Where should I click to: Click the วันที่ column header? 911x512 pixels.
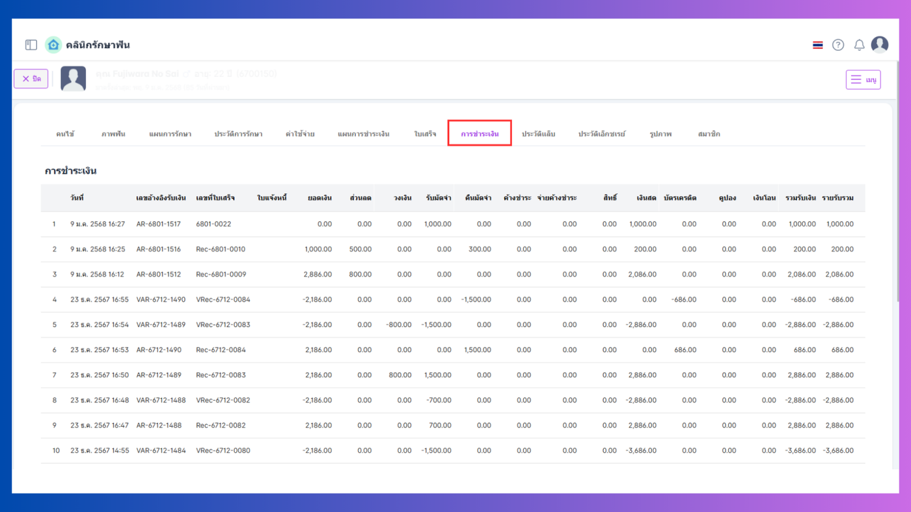point(77,198)
